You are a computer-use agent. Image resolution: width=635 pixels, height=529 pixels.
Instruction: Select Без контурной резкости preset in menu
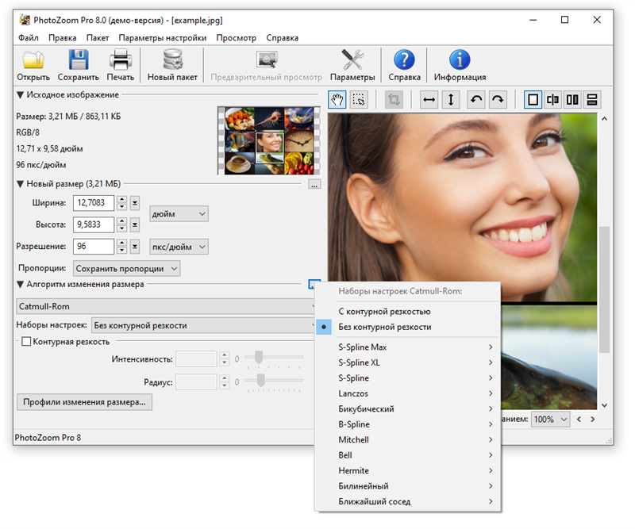click(384, 327)
